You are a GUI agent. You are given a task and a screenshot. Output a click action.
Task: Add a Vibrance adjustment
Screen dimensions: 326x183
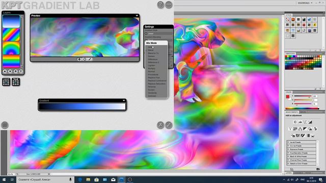[x=290, y=129]
